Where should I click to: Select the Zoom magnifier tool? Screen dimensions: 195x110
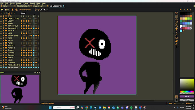[176, 26]
